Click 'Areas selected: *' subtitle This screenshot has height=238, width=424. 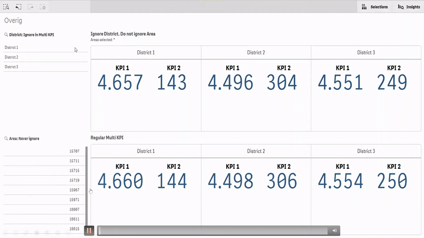point(103,40)
